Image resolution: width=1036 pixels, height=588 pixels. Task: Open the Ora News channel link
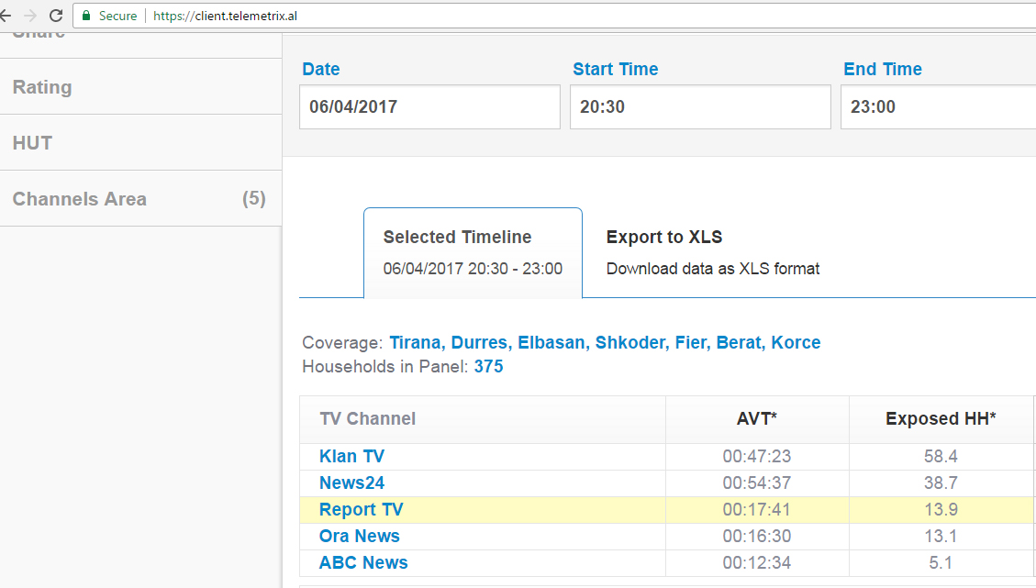point(359,536)
